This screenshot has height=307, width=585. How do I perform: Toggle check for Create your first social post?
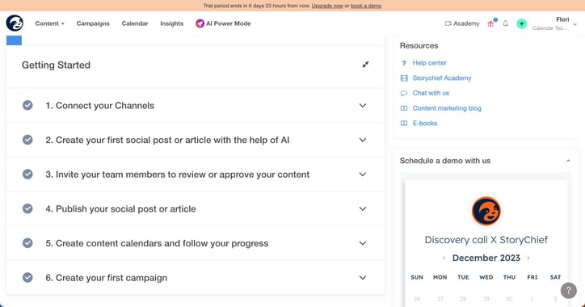pyautogui.click(x=27, y=140)
